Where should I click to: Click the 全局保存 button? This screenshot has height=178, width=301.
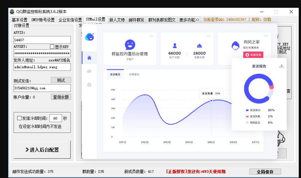(x=265, y=172)
